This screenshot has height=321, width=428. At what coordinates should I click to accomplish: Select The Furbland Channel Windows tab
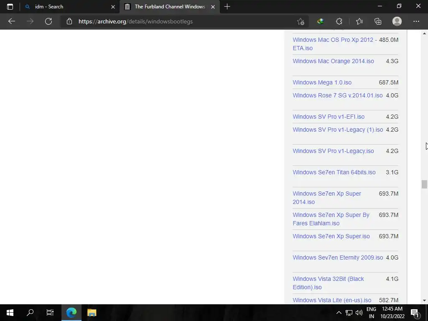coord(170,7)
